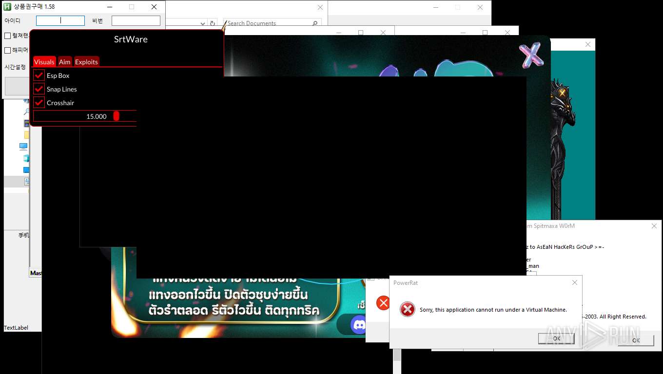Click the magnifier icon in Search Documents
The height and width of the screenshot is (374, 663).
[315, 23]
